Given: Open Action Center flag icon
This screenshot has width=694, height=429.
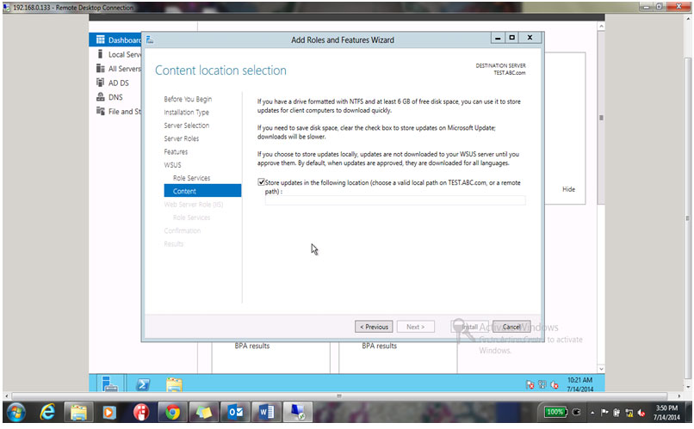Looking at the screenshot, I should click(604, 413).
